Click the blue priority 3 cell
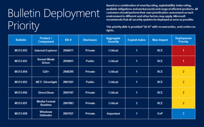Screen dimensions: 204x127 184,114
